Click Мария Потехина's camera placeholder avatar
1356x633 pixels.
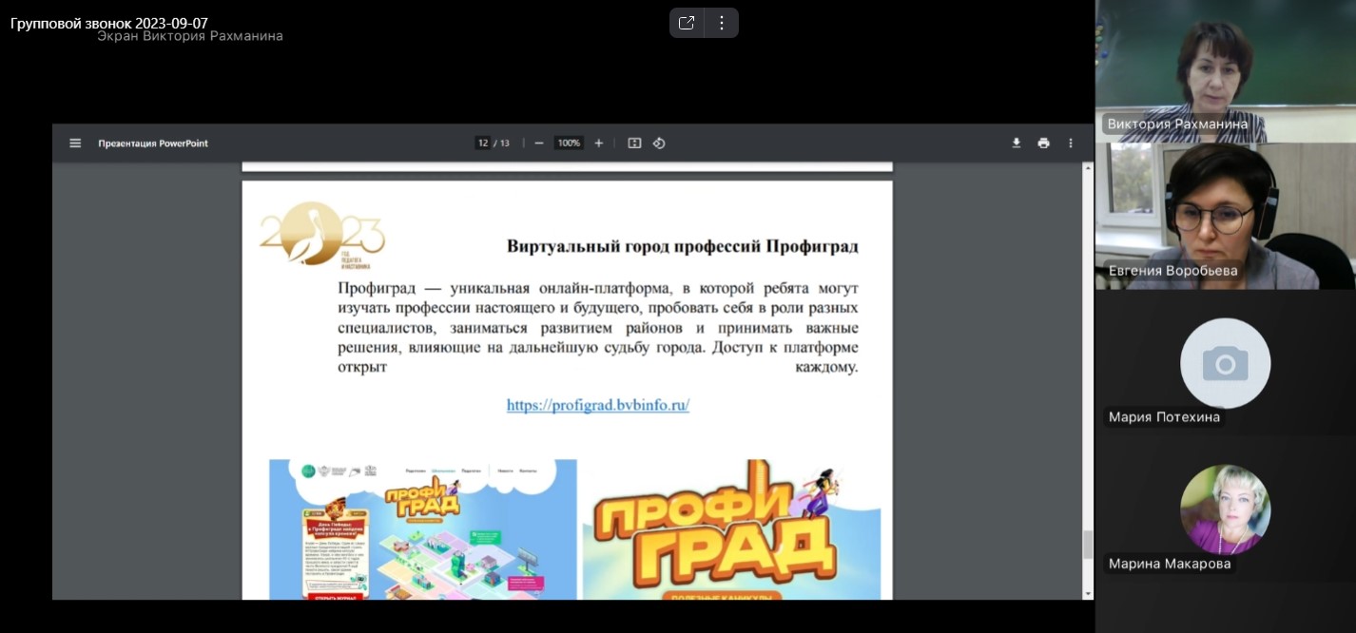pyautogui.click(x=1225, y=363)
